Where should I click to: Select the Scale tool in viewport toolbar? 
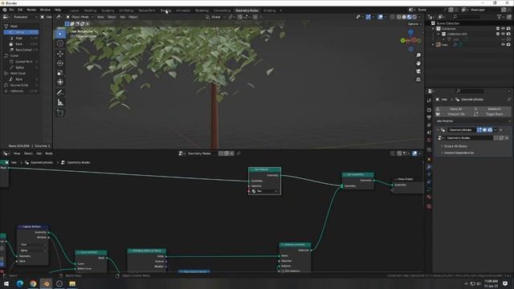(x=60, y=73)
